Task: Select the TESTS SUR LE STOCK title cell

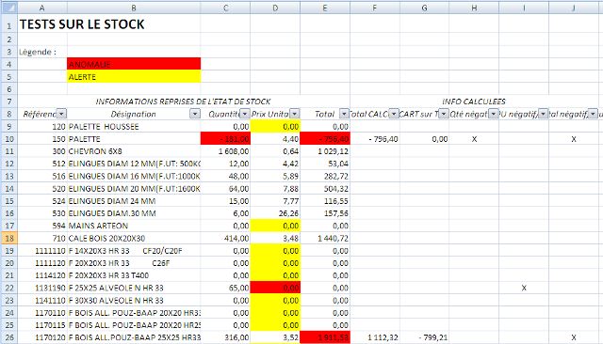Action: pos(82,24)
